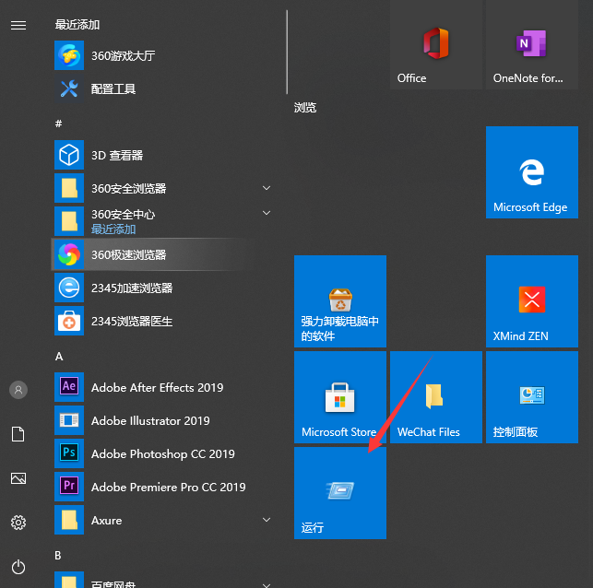This screenshot has height=588, width=593.
Task: Open Settings gear in the sidebar
Action: 18,523
